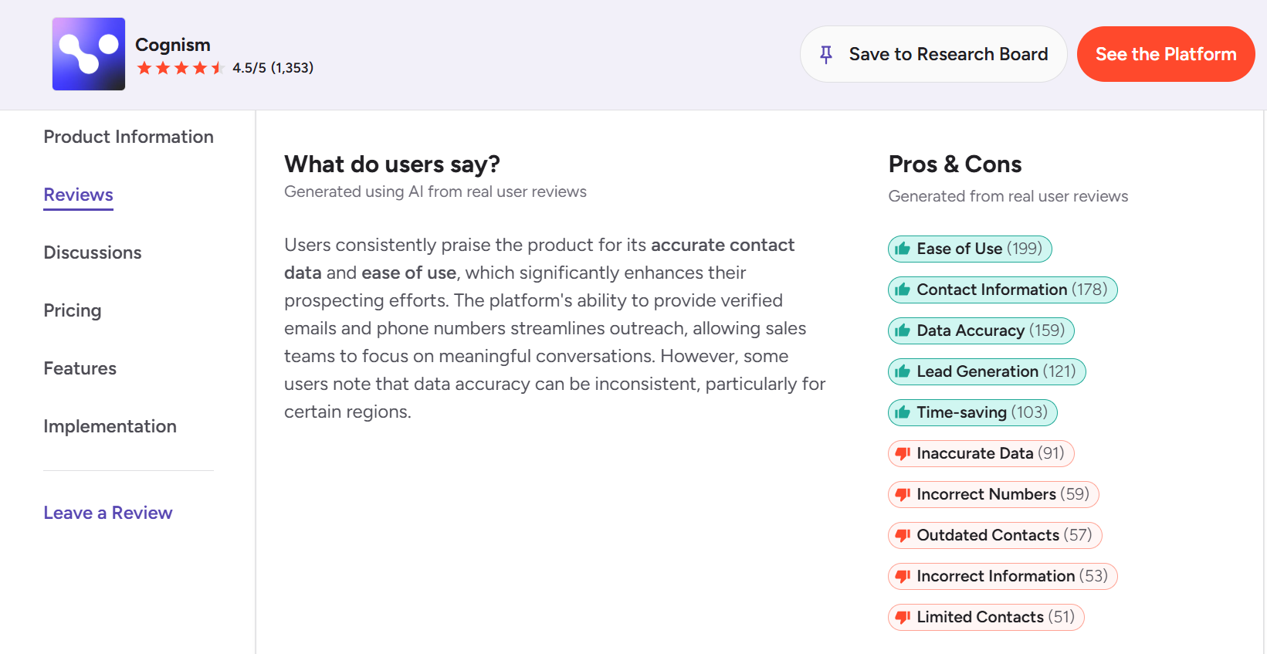The image size is (1267, 654).
Task: Click thumbs-up icon on Lead Generation
Action: coord(903,371)
